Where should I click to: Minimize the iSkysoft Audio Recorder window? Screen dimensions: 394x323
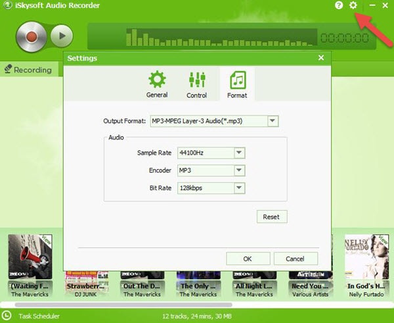372,5
